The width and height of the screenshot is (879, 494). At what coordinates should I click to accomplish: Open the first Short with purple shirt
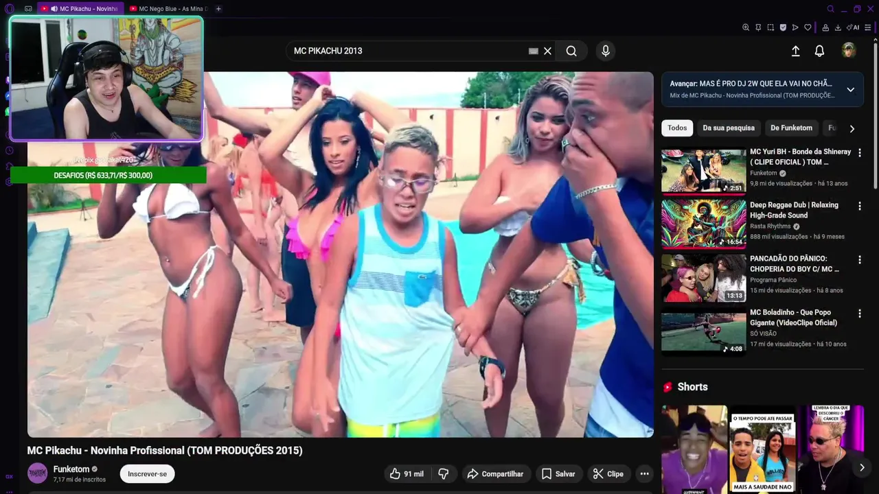pos(694,449)
